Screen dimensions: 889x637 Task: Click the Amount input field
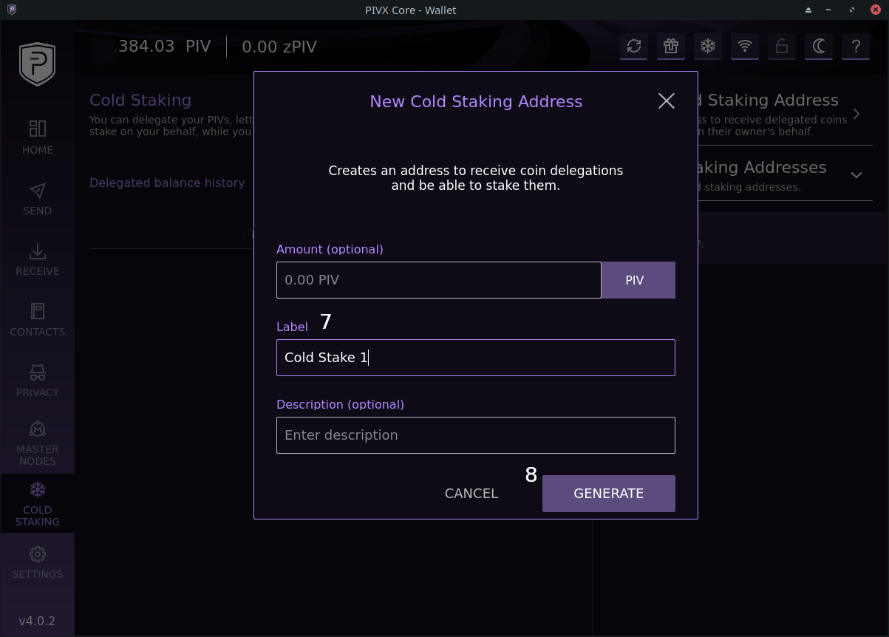(439, 280)
